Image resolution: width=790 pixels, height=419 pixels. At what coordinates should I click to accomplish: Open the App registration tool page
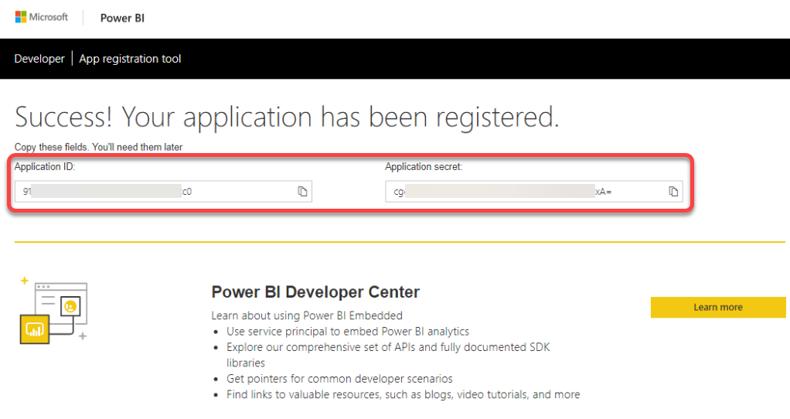tap(130, 59)
